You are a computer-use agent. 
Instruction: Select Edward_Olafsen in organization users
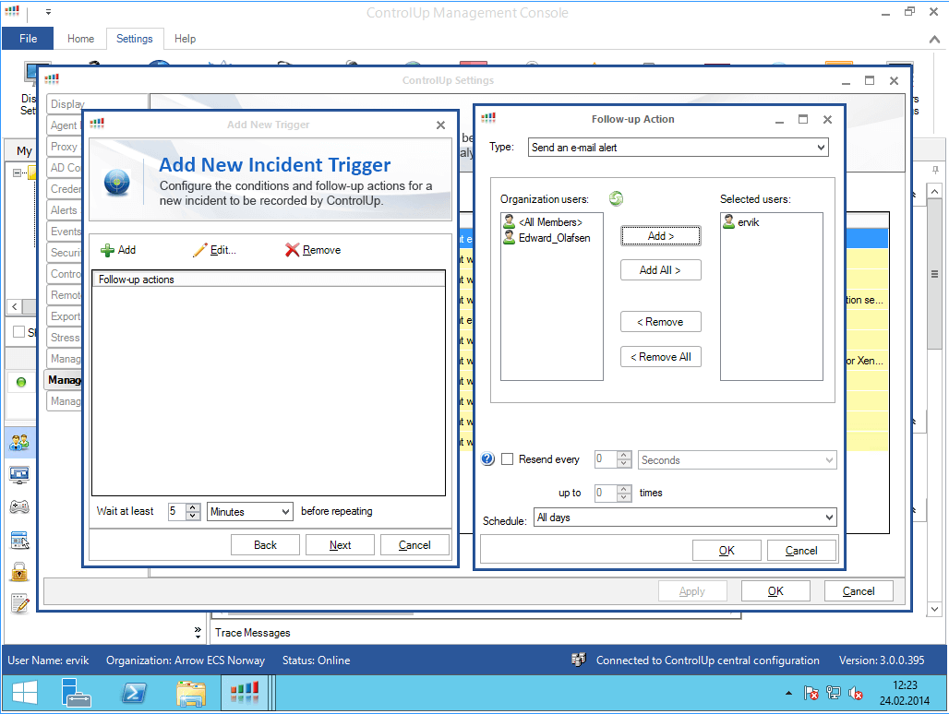click(555, 238)
